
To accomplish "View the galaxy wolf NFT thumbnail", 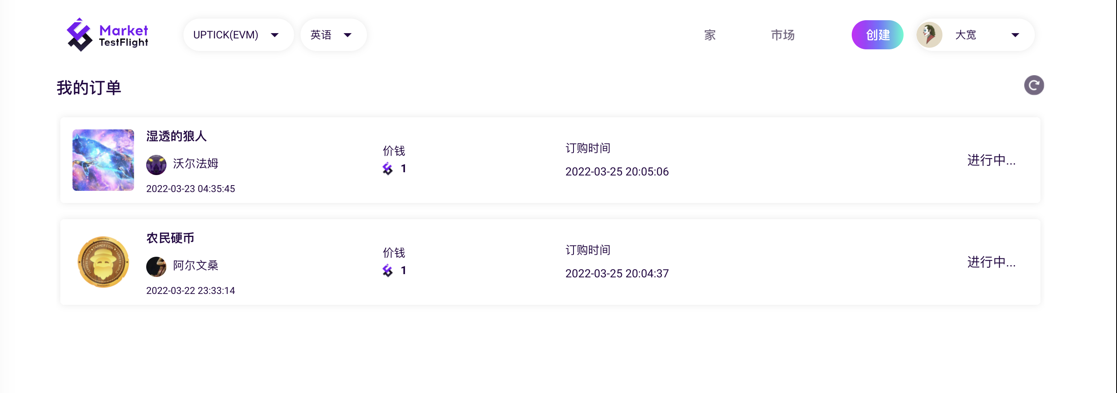I will 103,160.
